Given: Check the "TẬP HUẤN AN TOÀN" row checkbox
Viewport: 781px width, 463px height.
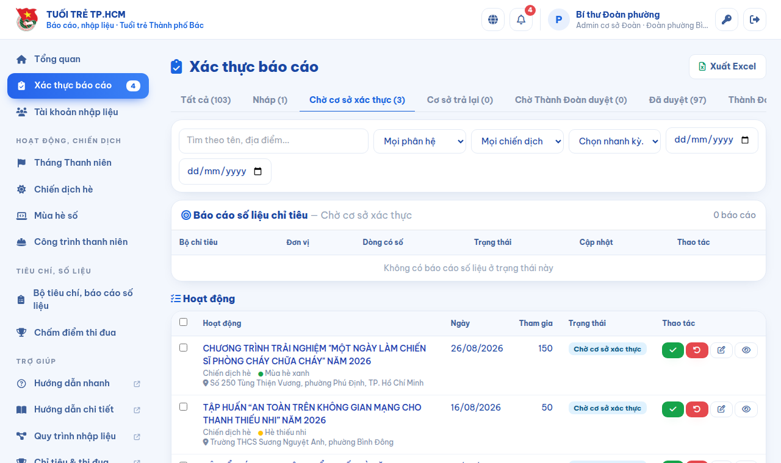Looking at the screenshot, I should (x=184, y=407).
